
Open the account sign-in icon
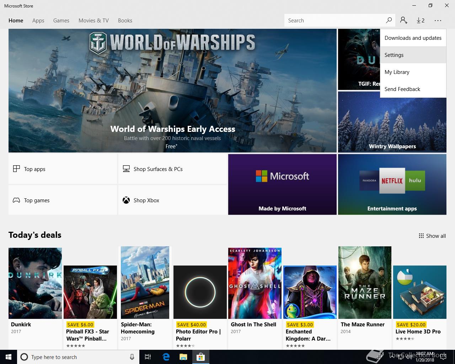[x=403, y=20]
